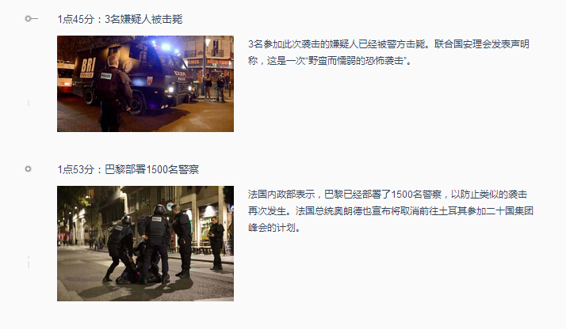Click the van's glowing front headlight
Image resolution: width=566 pixels, height=329 pixels.
pyautogui.click(x=171, y=89)
